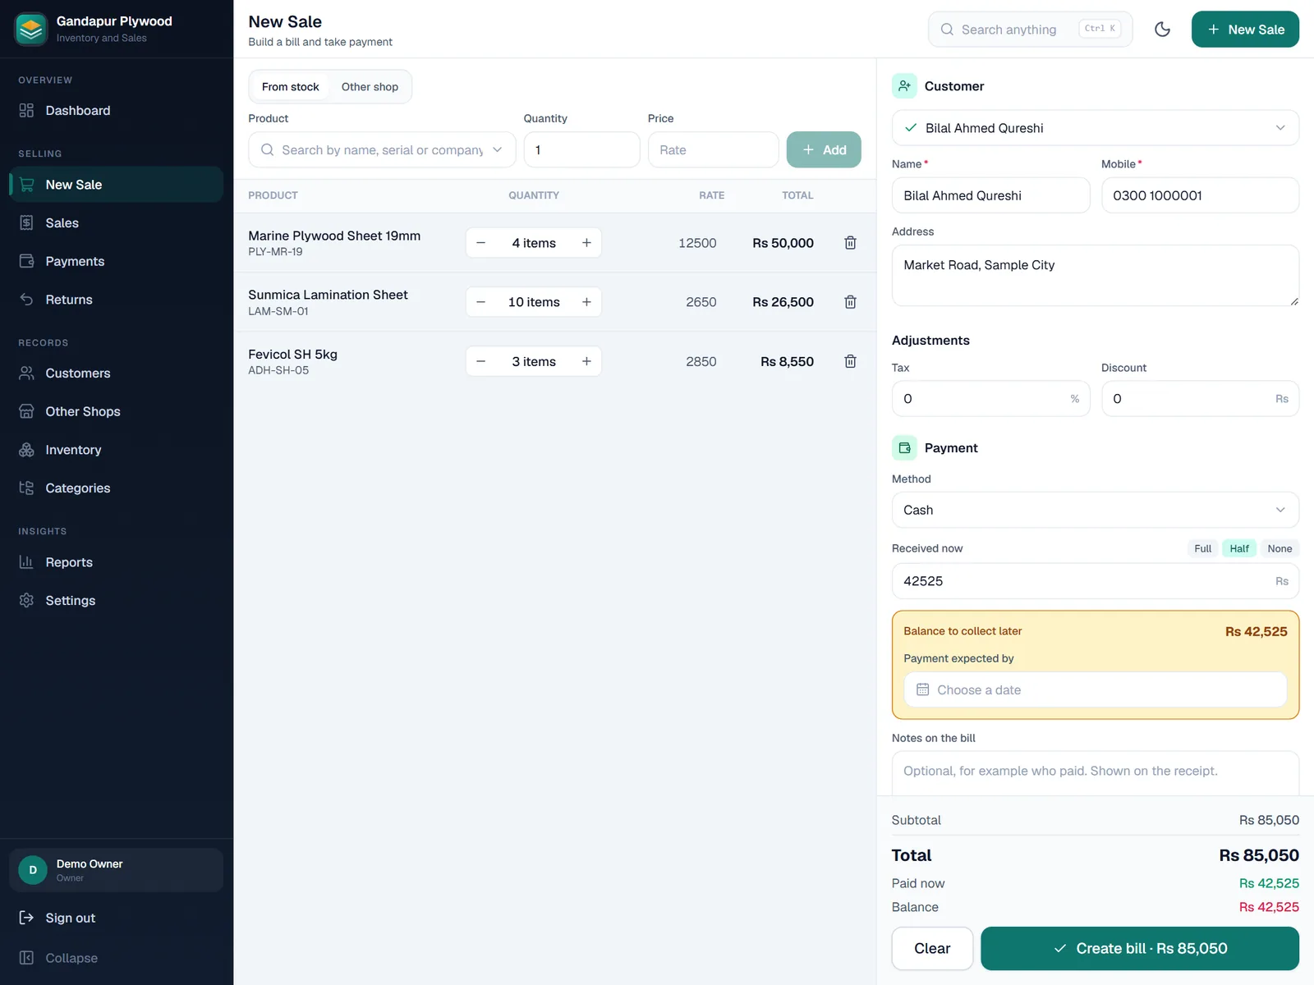
Task: Open the product search dropdown
Action: [x=382, y=150]
